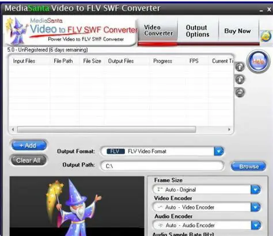Open the Output Options tab

coord(198,31)
